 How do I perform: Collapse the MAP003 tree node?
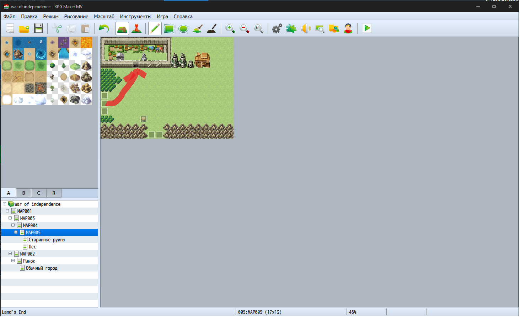click(x=10, y=218)
